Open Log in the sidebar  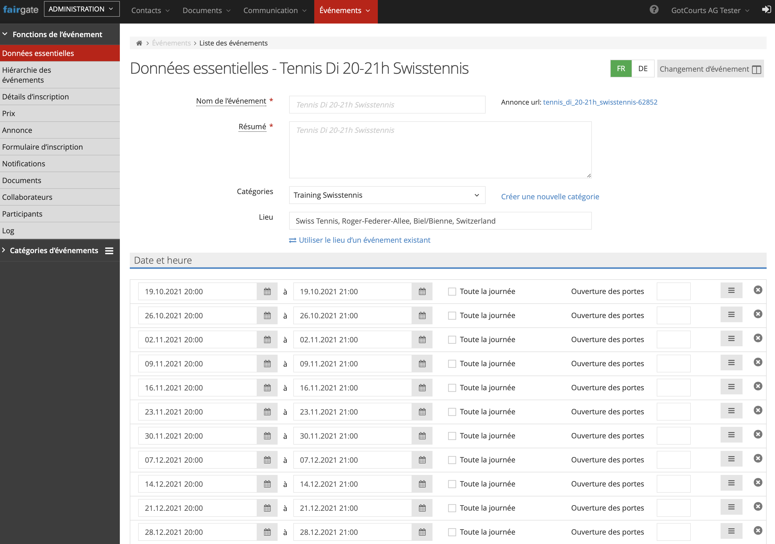point(60,230)
